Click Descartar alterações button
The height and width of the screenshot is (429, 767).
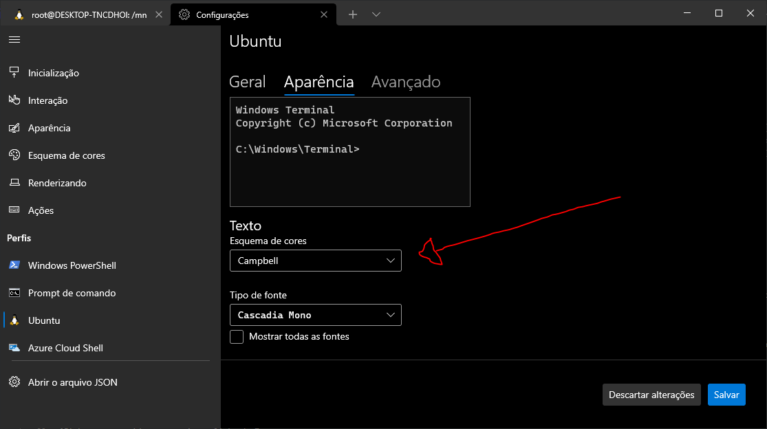651,395
